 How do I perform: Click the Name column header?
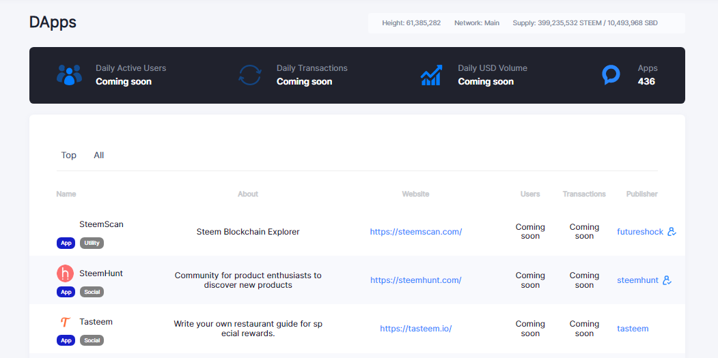(66, 194)
